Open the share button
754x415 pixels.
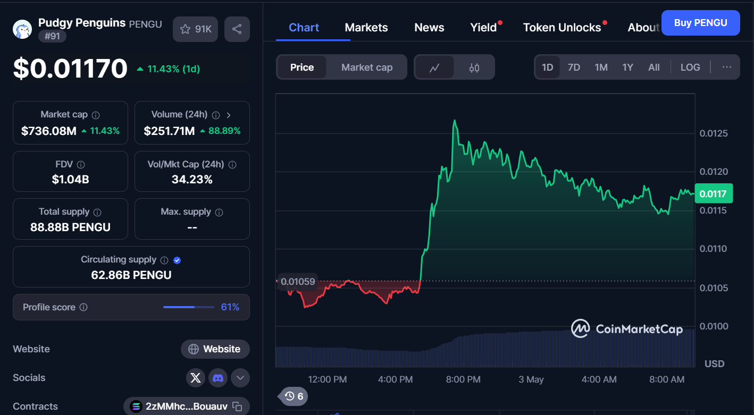pos(237,29)
